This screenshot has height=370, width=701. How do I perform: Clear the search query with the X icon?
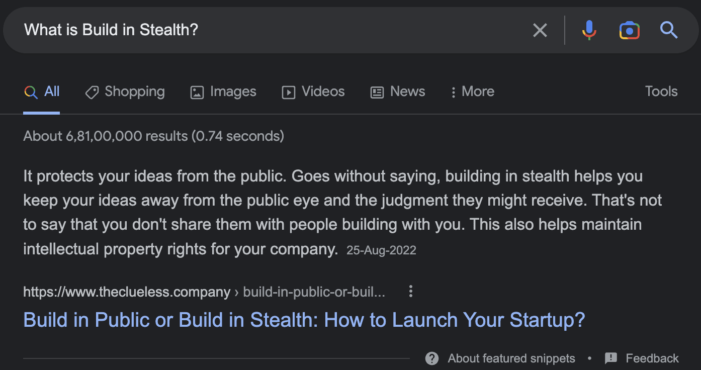[x=540, y=31]
